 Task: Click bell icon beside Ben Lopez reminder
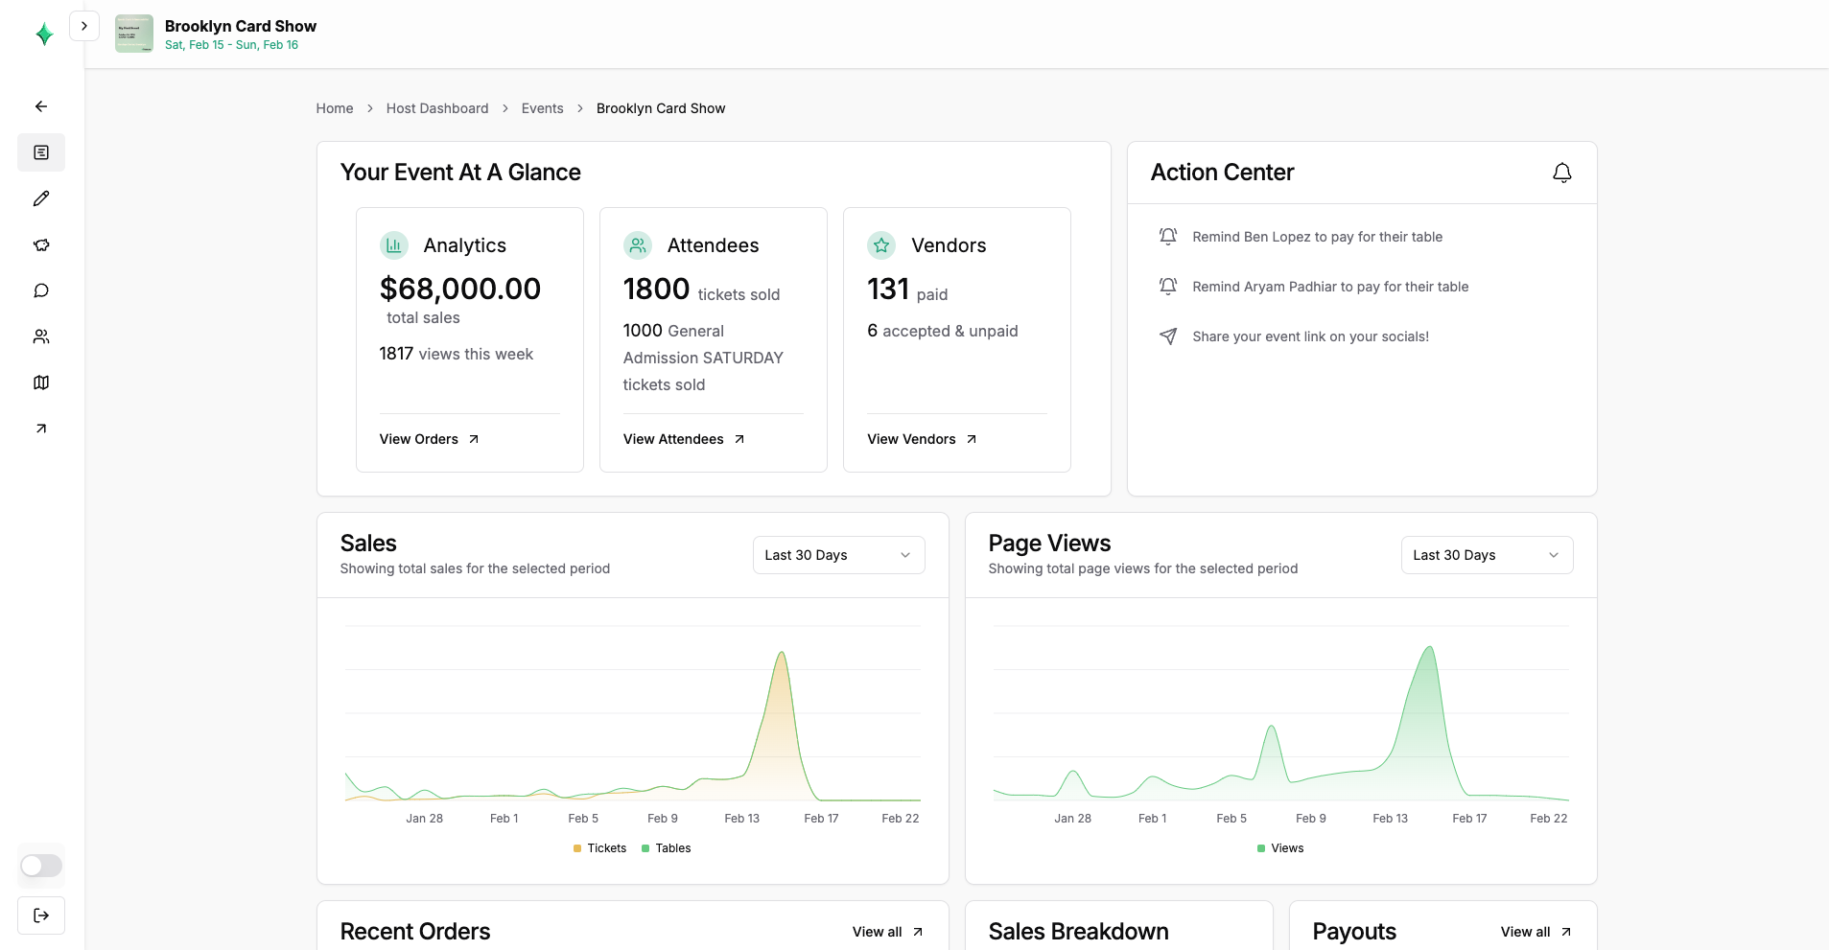click(x=1168, y=237)
